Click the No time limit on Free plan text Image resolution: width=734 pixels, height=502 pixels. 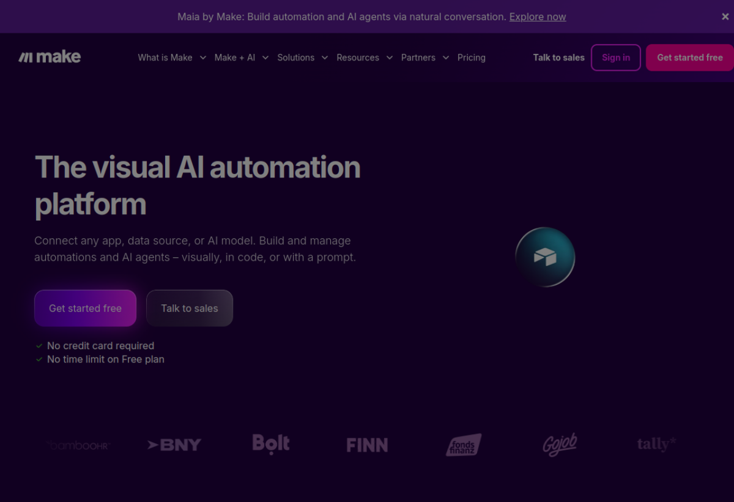coord(106,359)
